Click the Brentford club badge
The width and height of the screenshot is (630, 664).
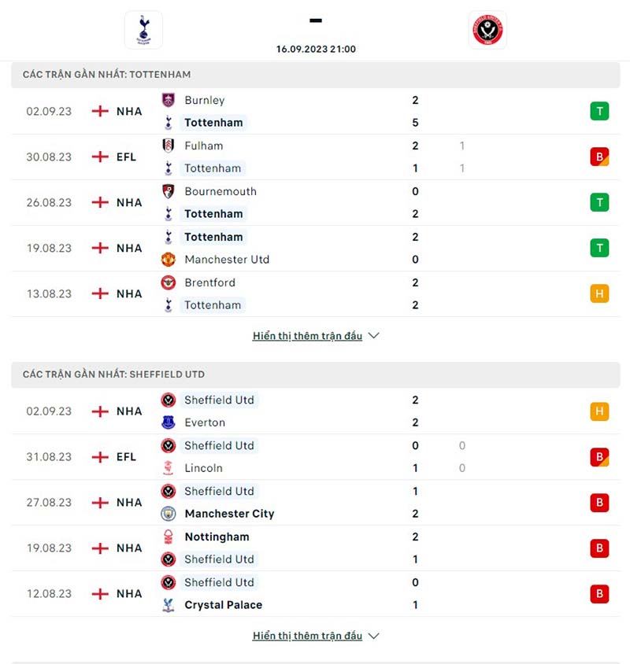(168, 282)
